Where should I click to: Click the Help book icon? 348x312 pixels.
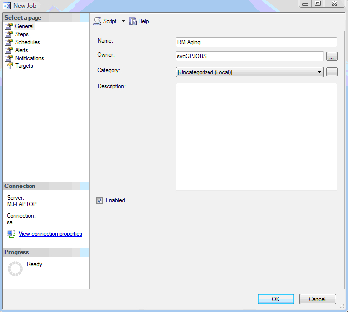point(133,21)
